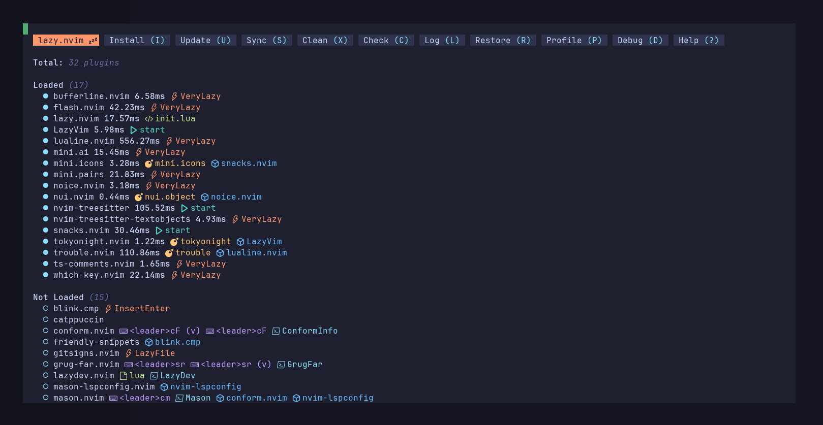This screenshot has width=823, height=425.
Task: Expand the mini.pairs plugin entry
Action: (x=79, y=175)
